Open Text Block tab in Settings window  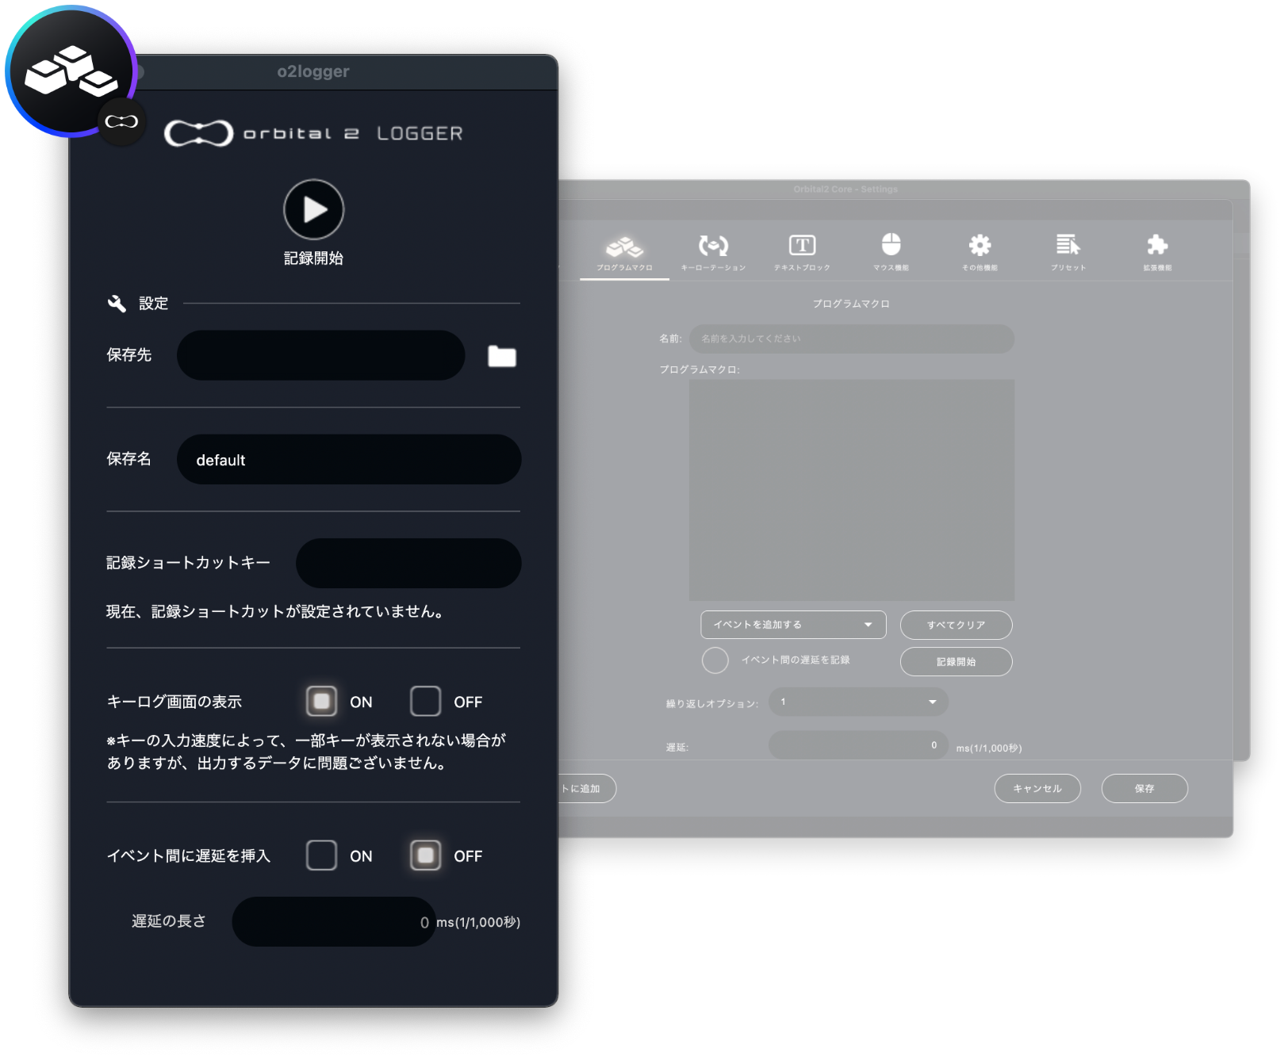click(802, 253)
